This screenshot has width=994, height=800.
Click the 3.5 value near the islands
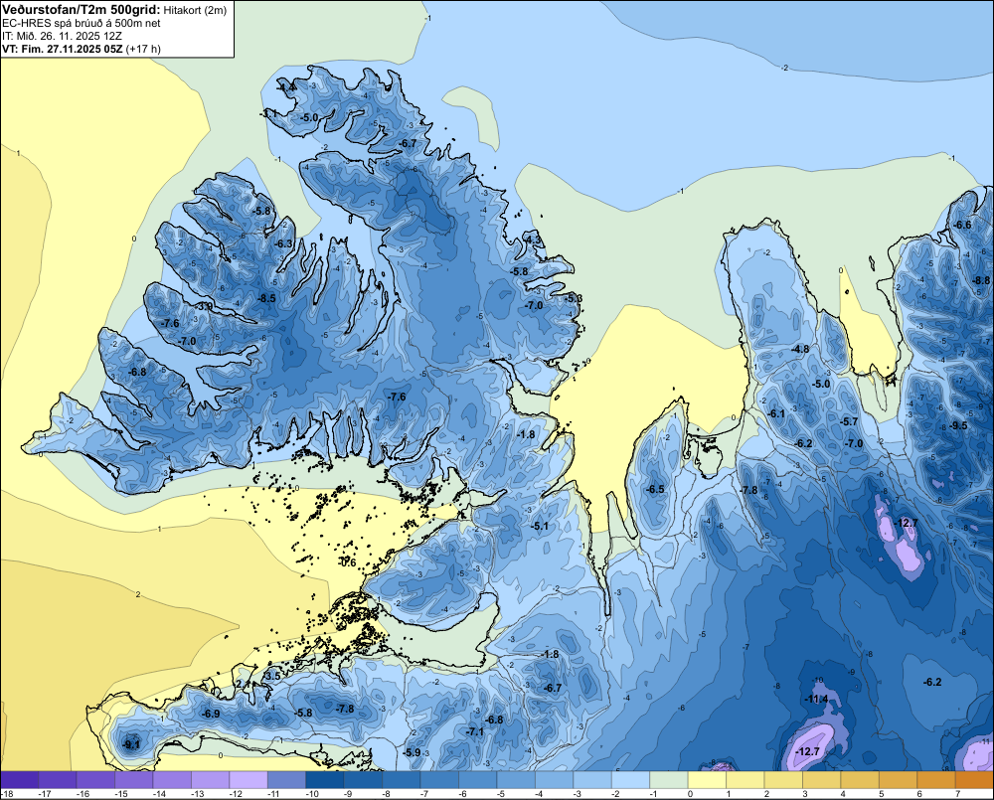click(x=272, y=676)
